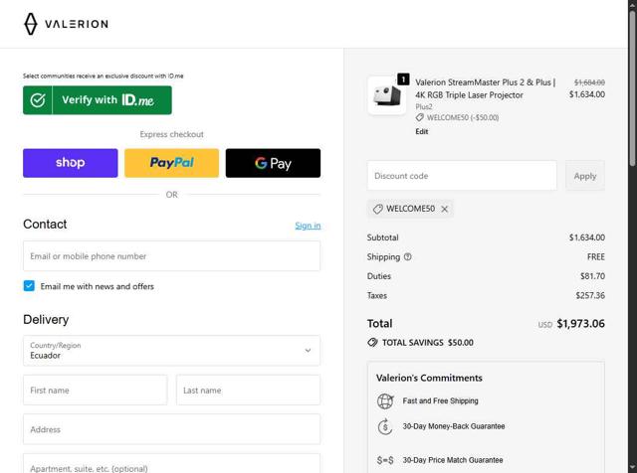This screenshot has width=637, height=473.
Task: Uncheck Email me with news and offers
Action: click(29, 286)
